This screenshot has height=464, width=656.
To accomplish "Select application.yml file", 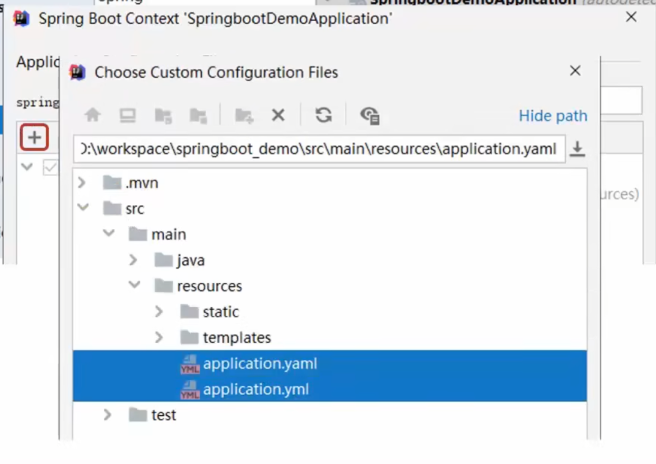I will point(329,389).
